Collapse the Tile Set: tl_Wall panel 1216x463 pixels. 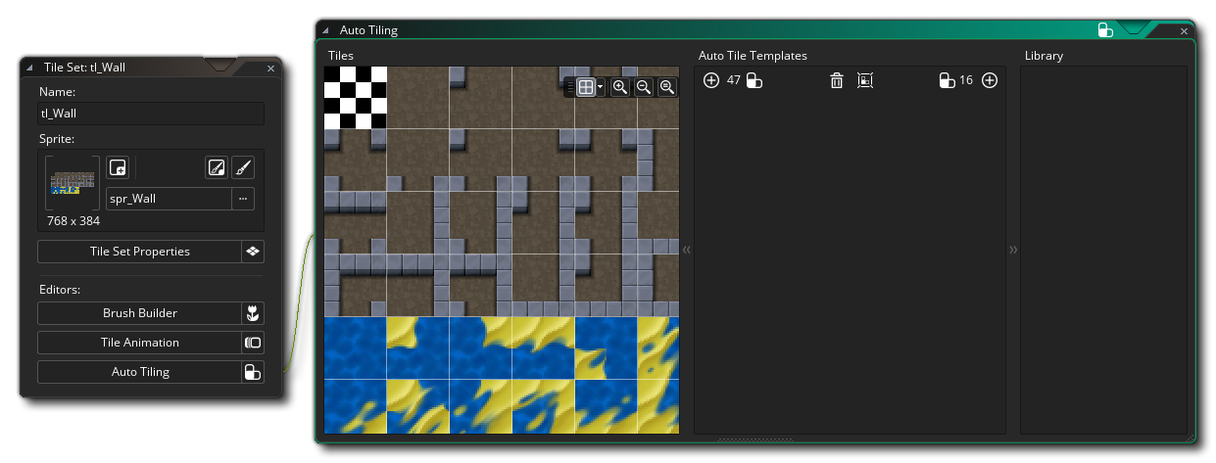tap(30, 68)
